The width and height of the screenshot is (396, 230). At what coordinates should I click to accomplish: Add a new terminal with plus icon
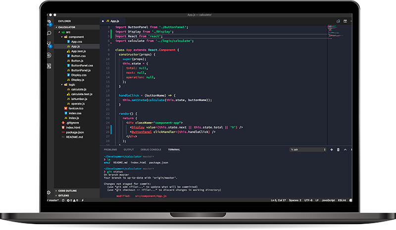[x=332, y=150]
